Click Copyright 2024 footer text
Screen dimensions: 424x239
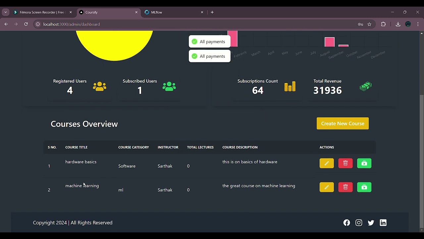click(73, 223)
